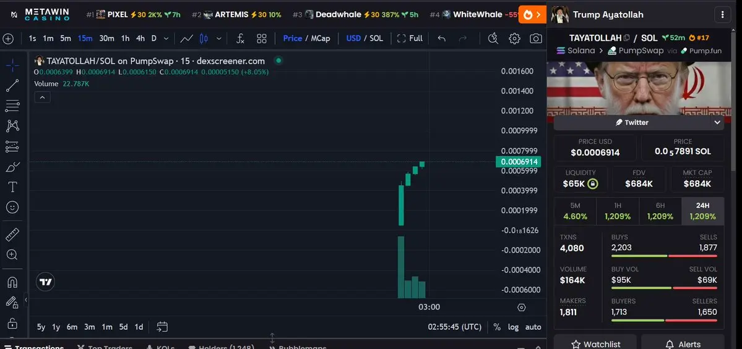The width and height of the screenshot is (742, 349).
Task: Click the TradingView logo
Action: point(45,282)
